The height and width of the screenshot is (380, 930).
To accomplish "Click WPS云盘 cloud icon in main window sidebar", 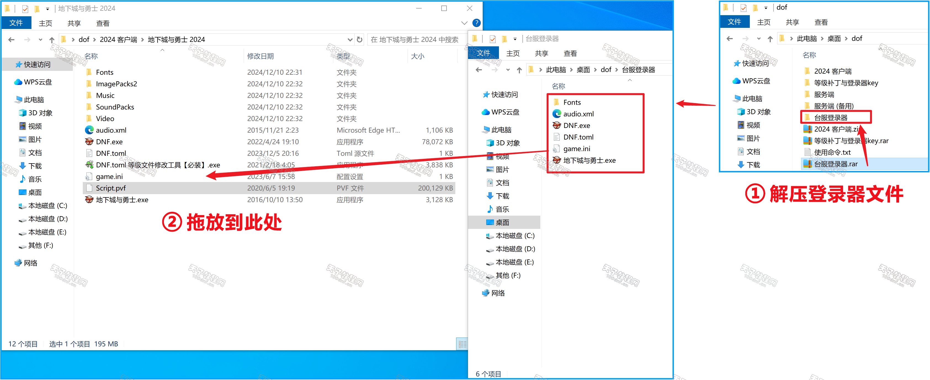I will click(18, 82).
